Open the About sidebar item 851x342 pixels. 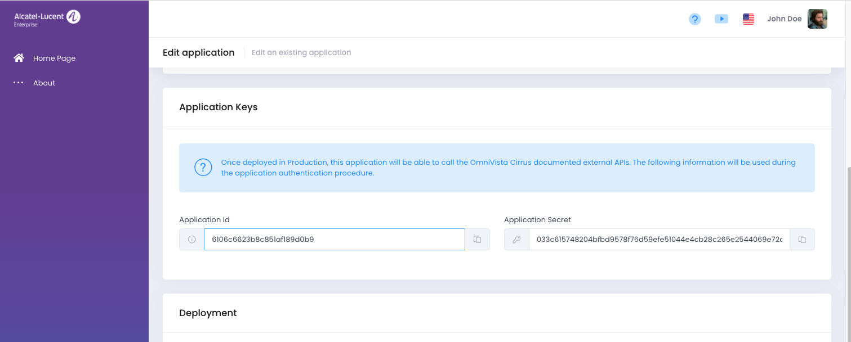(x=44, y=83)
